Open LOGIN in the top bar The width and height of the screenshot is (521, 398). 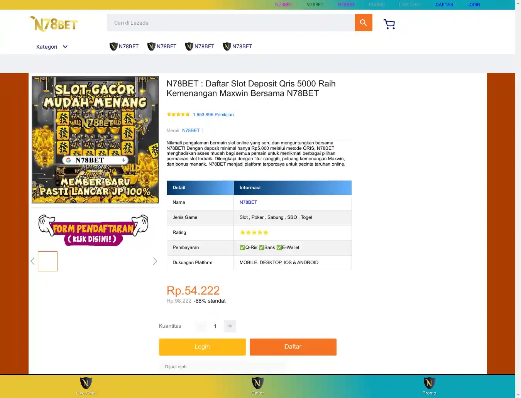coord(474,5)
